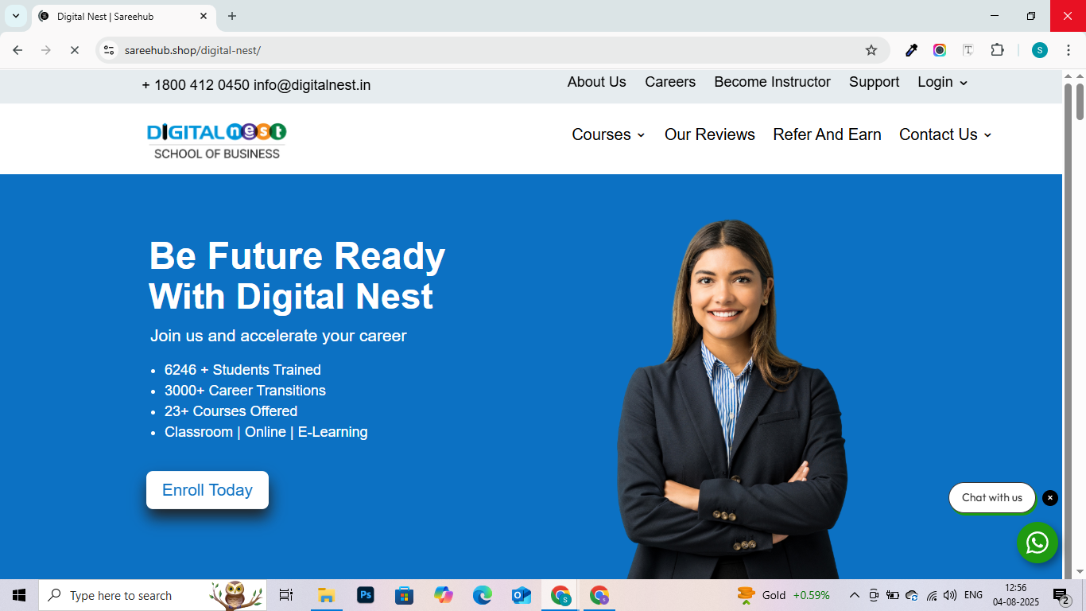1086x611 pixels.
Task: View site information icon in address bar
Action: tap(109, 50)
